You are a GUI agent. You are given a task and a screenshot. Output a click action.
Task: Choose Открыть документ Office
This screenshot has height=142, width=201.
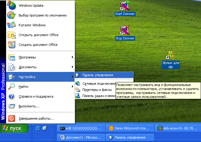tap(41, 35)
